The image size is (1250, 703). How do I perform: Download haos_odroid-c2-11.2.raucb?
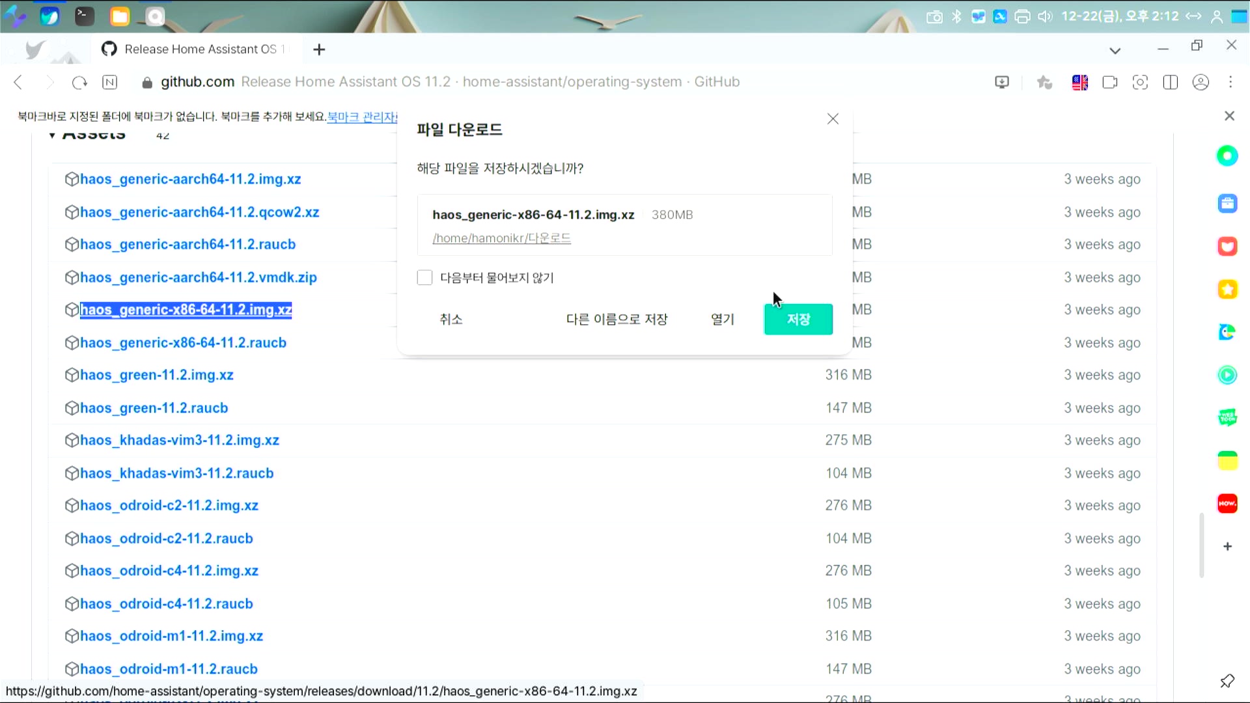pos(166,538)
